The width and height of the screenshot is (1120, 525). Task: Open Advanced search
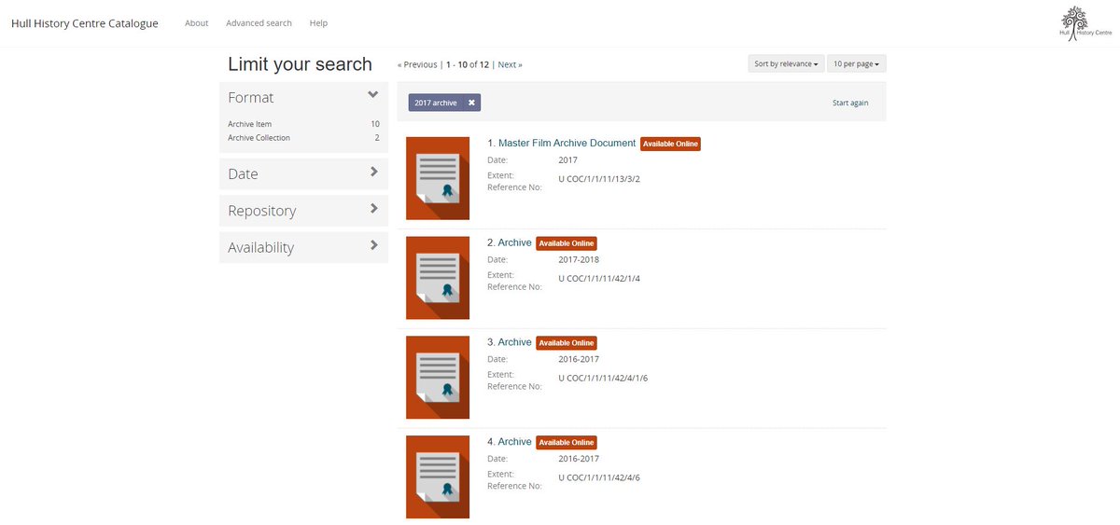[x=259, y=23]
